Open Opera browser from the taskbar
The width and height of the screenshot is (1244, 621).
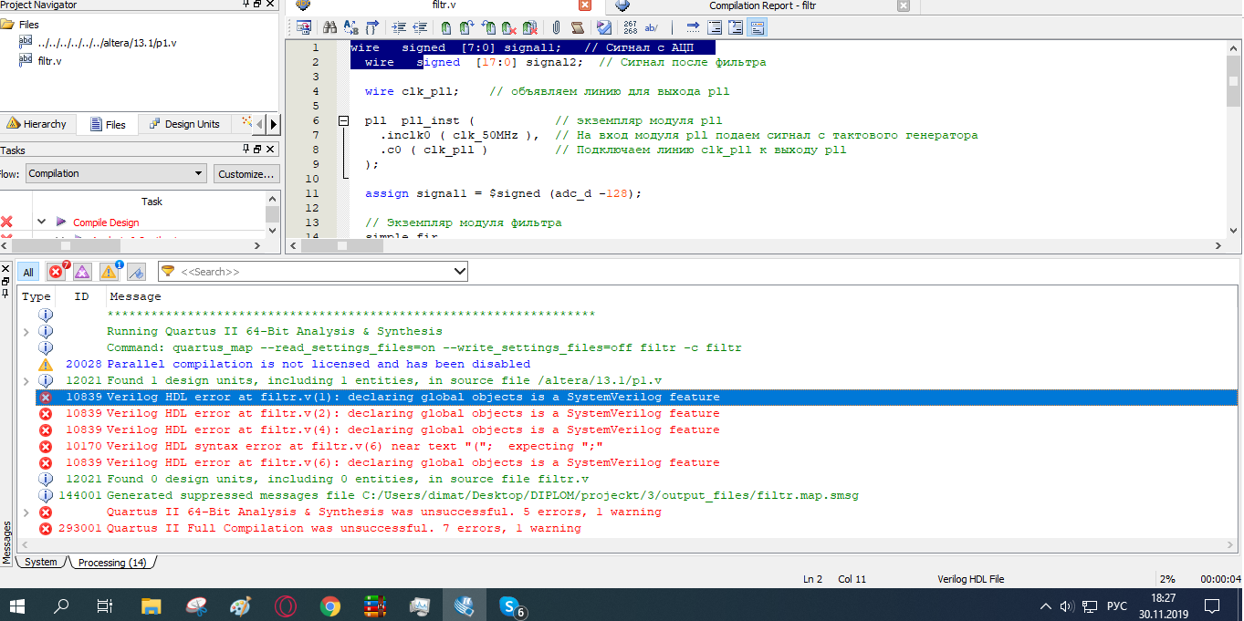tap(286, 605)
